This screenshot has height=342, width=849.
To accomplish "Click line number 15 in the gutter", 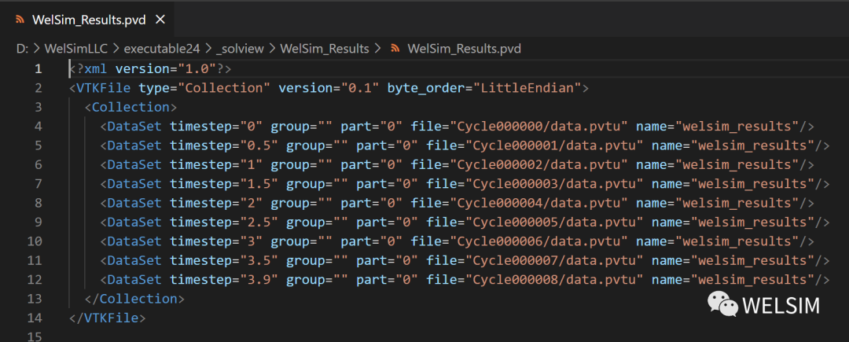I will [x=34, y=336].
